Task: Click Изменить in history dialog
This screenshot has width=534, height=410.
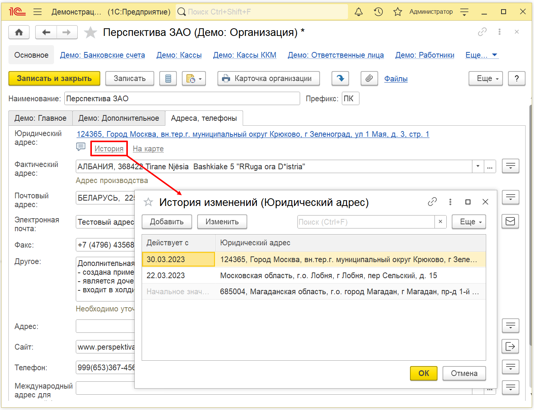Action: tap(222, 222)
